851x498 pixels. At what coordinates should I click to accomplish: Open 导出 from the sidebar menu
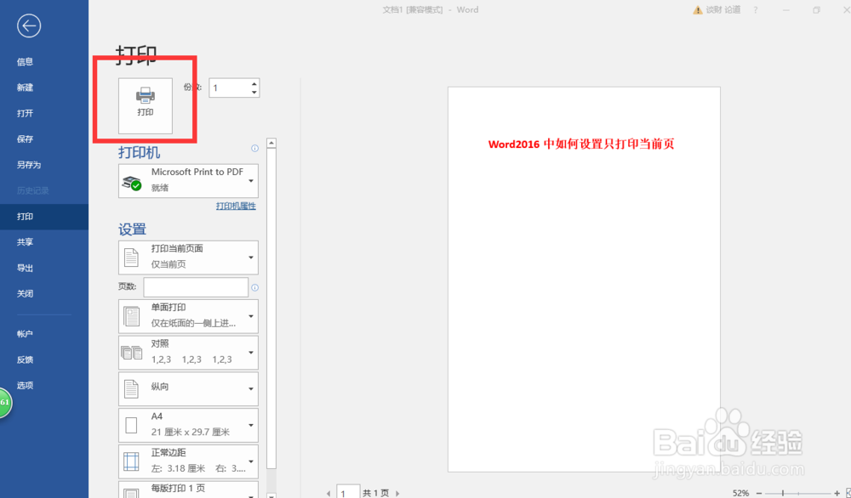[25, 268]
